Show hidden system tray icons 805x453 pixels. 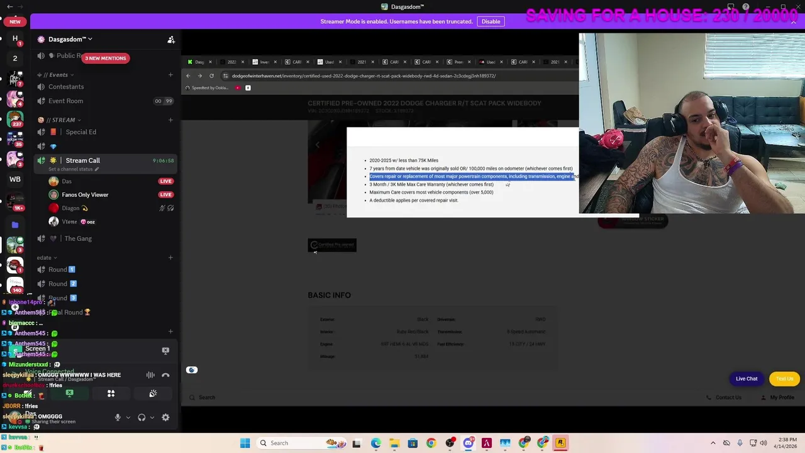pyautogui.click(x=713, y=443)
